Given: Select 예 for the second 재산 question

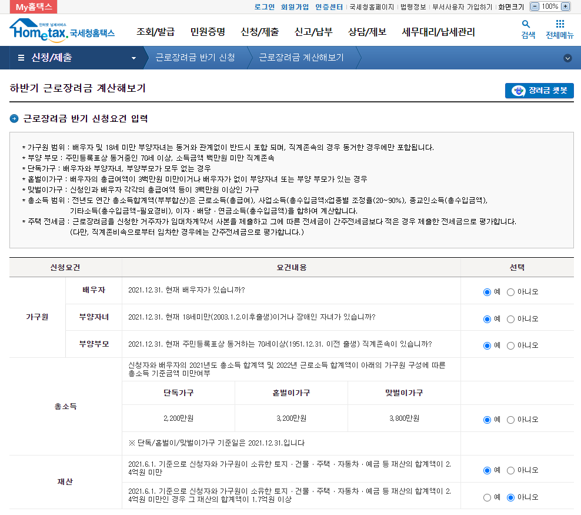Looking at the screenshot, I should coord(487,497).
